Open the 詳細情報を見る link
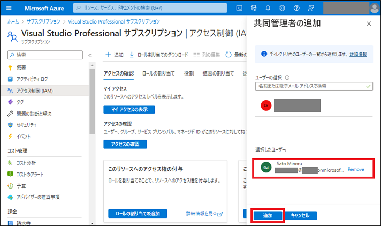 204,214
